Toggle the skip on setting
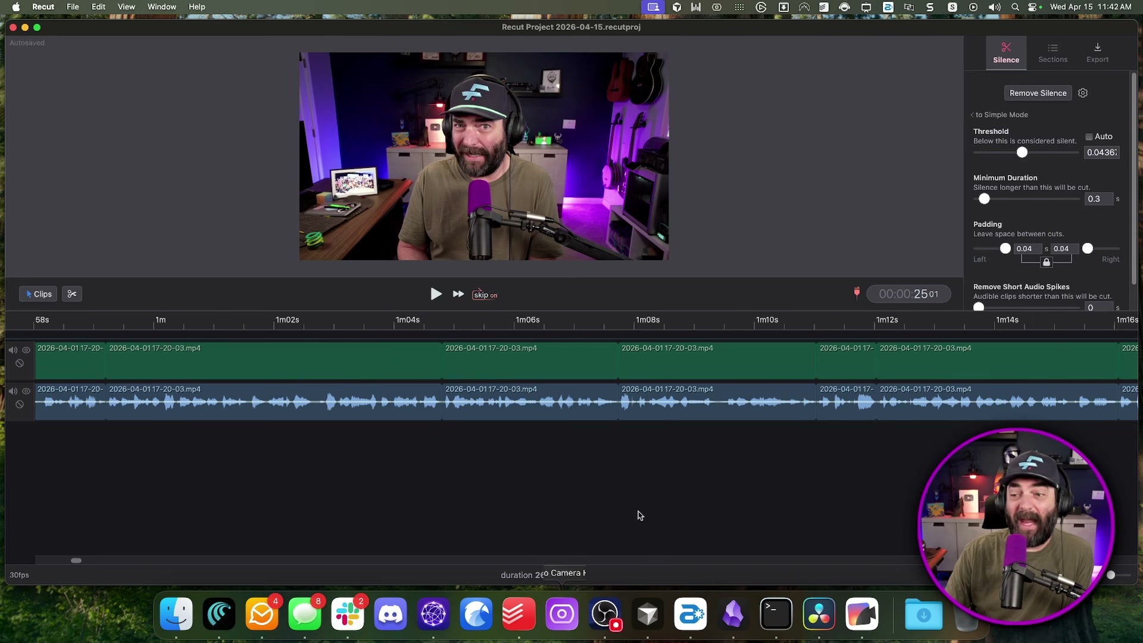This screenshot has width=1143, height=643. click(485, 294)
